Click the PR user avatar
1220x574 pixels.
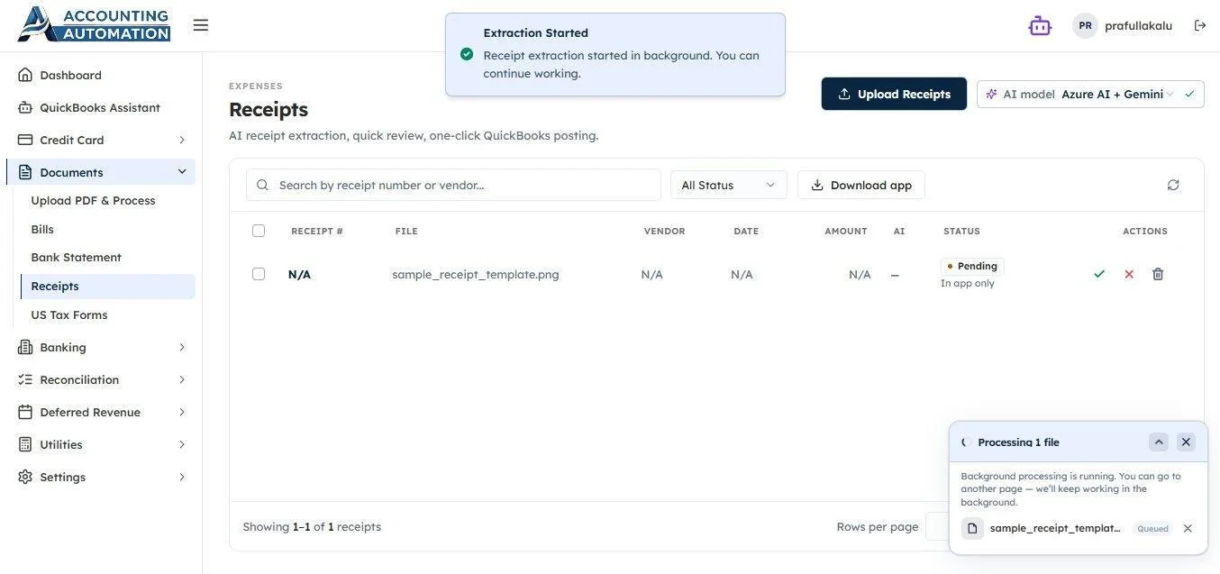click(1085, 25)
